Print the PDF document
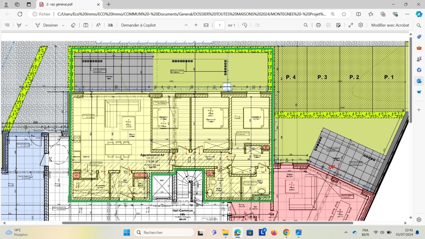Image resolution: width=425 pixels, height=239 pixels. [318, 25]
